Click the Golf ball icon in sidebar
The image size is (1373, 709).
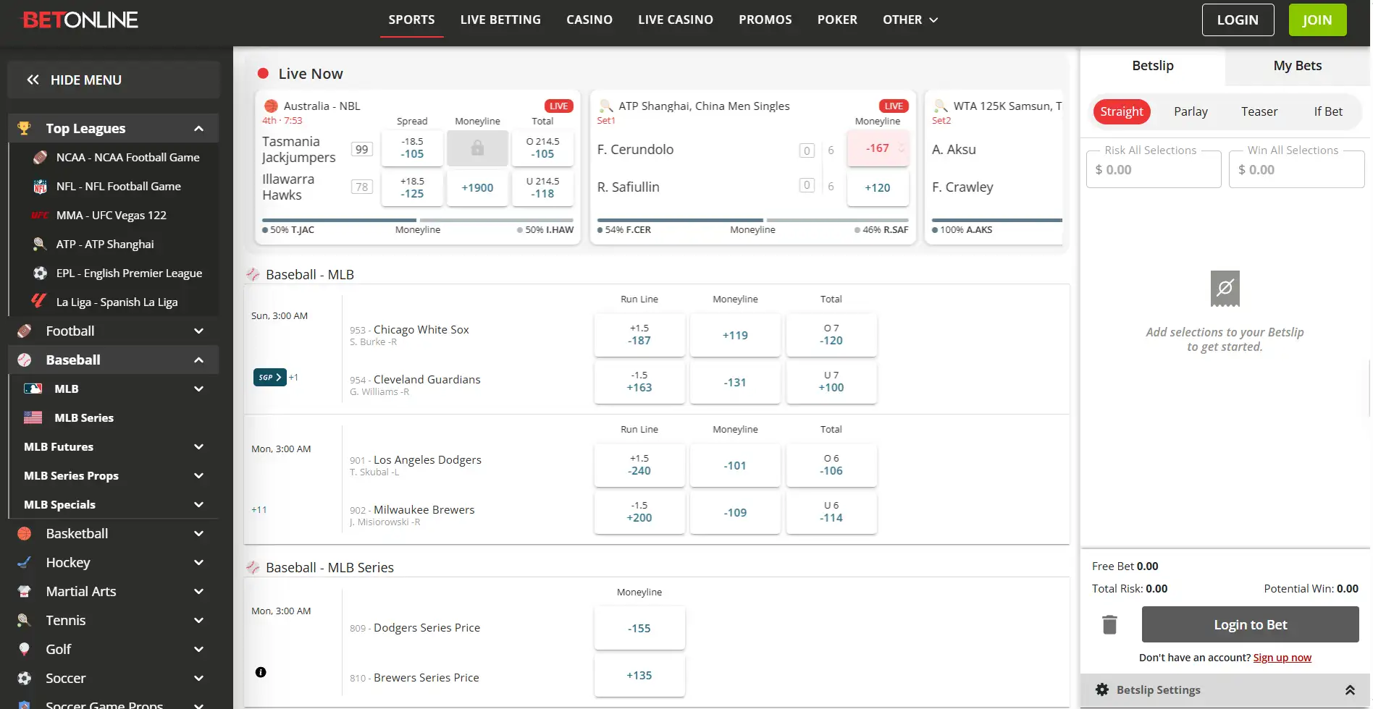25,649
